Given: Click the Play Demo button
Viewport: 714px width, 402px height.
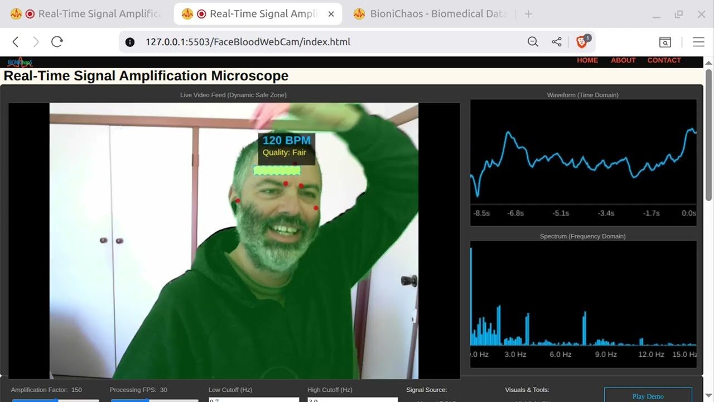Looking at the screenshot, I should [x=648, y=395].
